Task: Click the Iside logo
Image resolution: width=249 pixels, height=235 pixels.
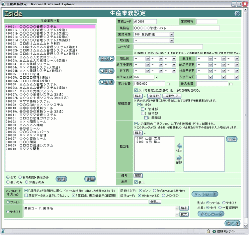Action: click(x=13, y=14)
